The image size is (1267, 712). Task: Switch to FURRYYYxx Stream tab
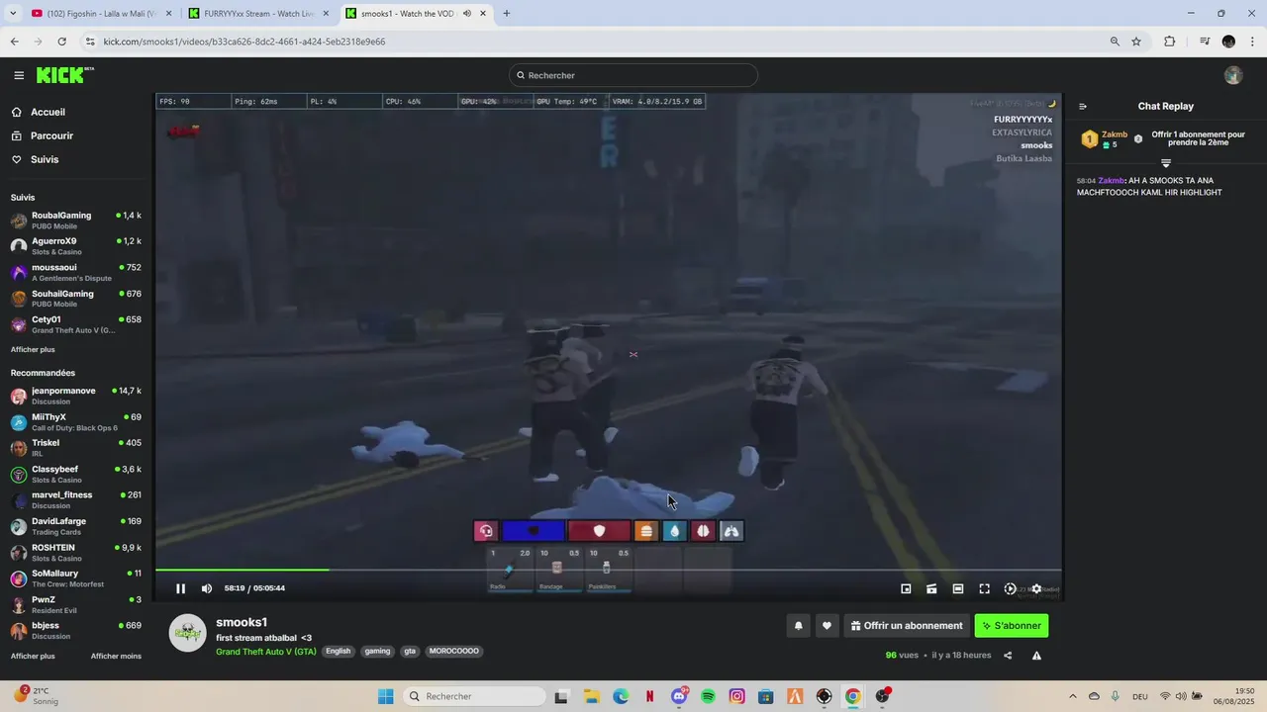pos(259,14)
